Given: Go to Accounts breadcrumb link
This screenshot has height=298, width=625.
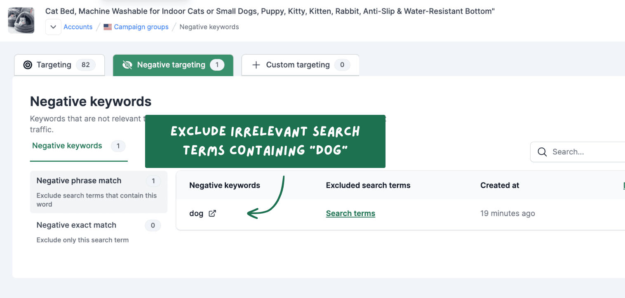Looking at the screenshot, I should click(78, 27).
